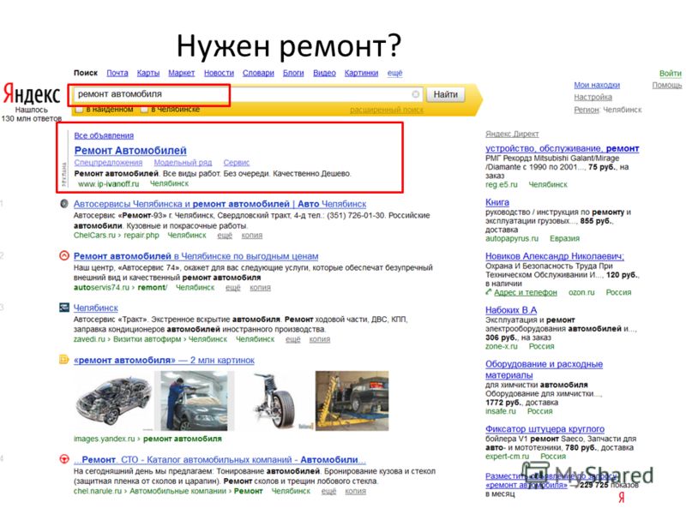View cached копия of the autoservis74.ru result
This screenshot has width=686, height=514.
point(261,288)
